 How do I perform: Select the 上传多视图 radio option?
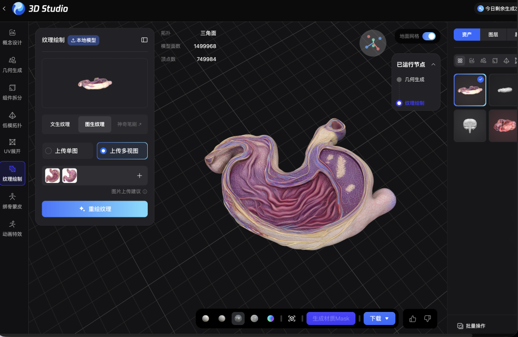[x=122, y=151]
